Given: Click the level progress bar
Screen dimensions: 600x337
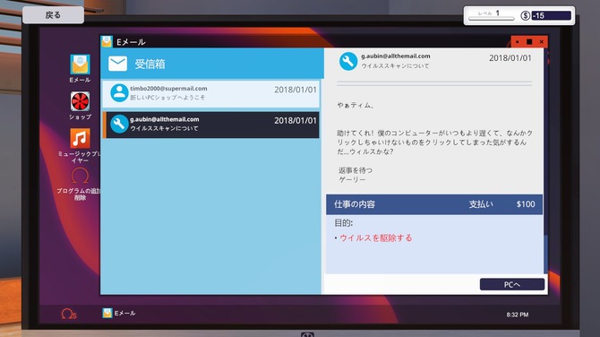Looking at the screenshot, I should [x=492, y=19].
